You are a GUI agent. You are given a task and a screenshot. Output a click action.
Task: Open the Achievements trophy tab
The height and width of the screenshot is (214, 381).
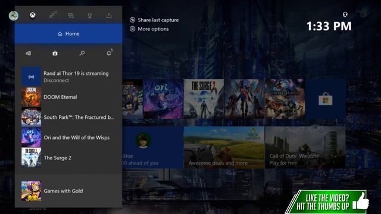click(90, 15)
